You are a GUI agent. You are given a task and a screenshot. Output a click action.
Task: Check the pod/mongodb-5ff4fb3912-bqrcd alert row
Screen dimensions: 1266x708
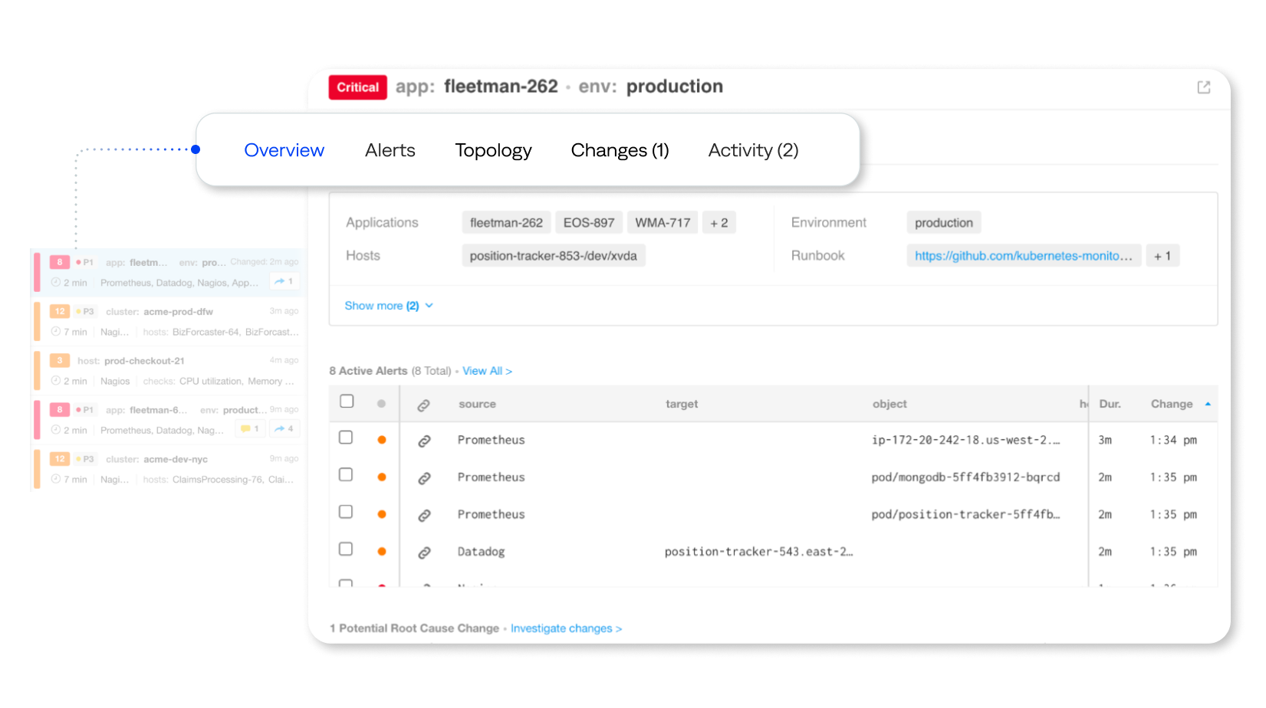point(346,475)
